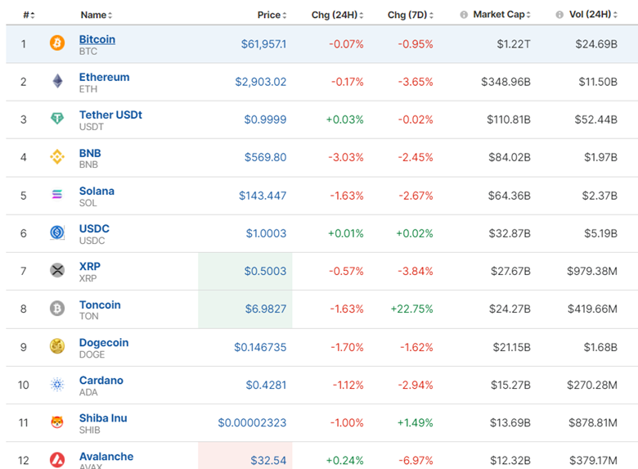This screenshot has height=469, width=638.
Task: Click the BTC ticker symbol text
Action: pyautogui.click(x=88, y=52)
